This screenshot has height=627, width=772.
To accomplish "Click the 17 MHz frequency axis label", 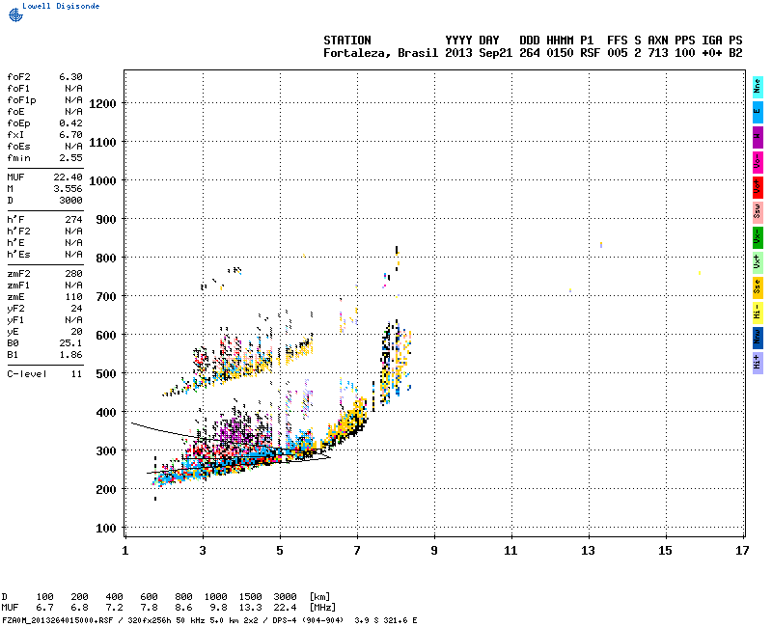I will tap(742, 551).
